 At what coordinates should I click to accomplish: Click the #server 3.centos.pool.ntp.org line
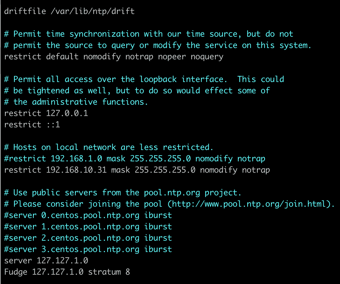pos(88,249)
